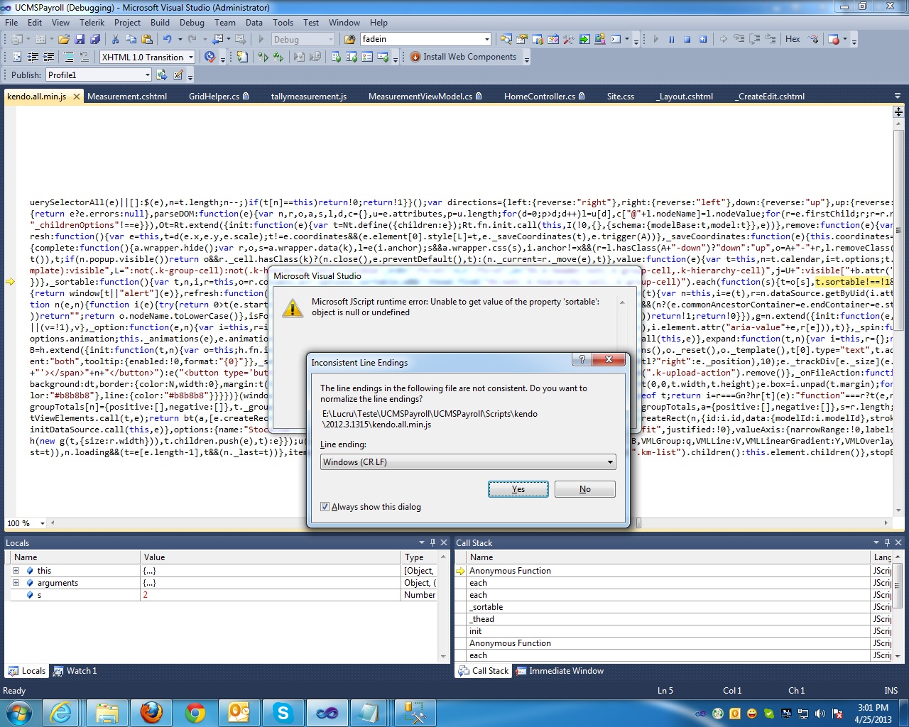This screenshot has height=727, width=909.
Task: Click the Find in Files icon
Action: 349,40
